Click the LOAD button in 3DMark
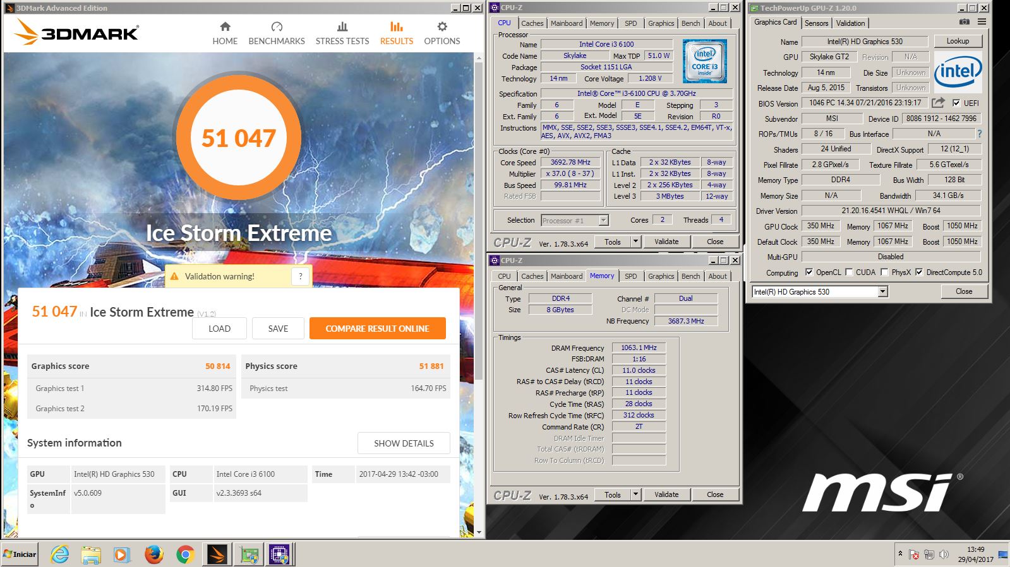Viewport: 1010px width, 567px height. click(x=219, y=329)
